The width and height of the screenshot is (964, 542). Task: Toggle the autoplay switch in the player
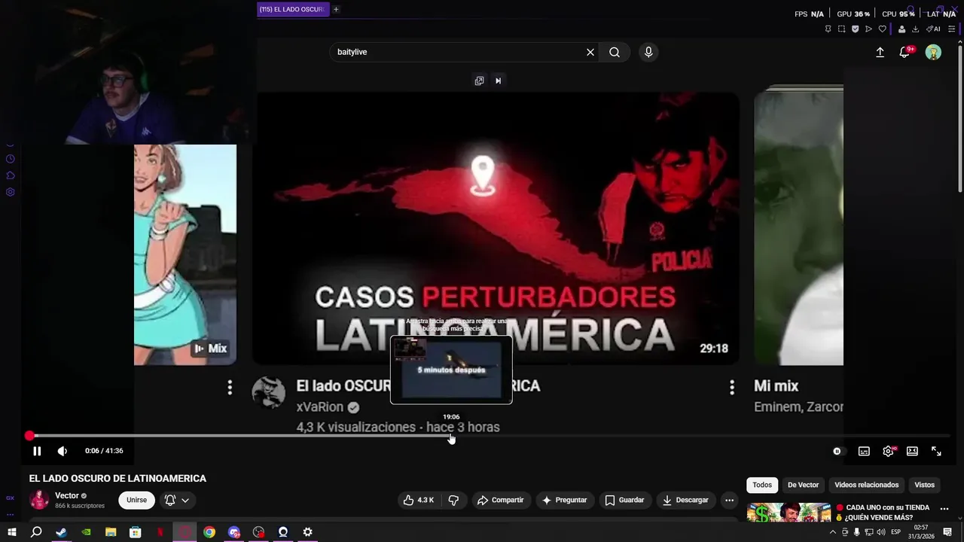[839, 451]
